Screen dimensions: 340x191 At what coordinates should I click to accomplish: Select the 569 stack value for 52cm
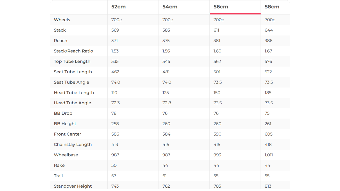click(x=115, y=30)
